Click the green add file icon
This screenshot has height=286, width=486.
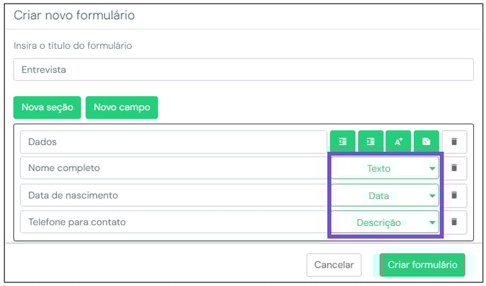point(427,142)
